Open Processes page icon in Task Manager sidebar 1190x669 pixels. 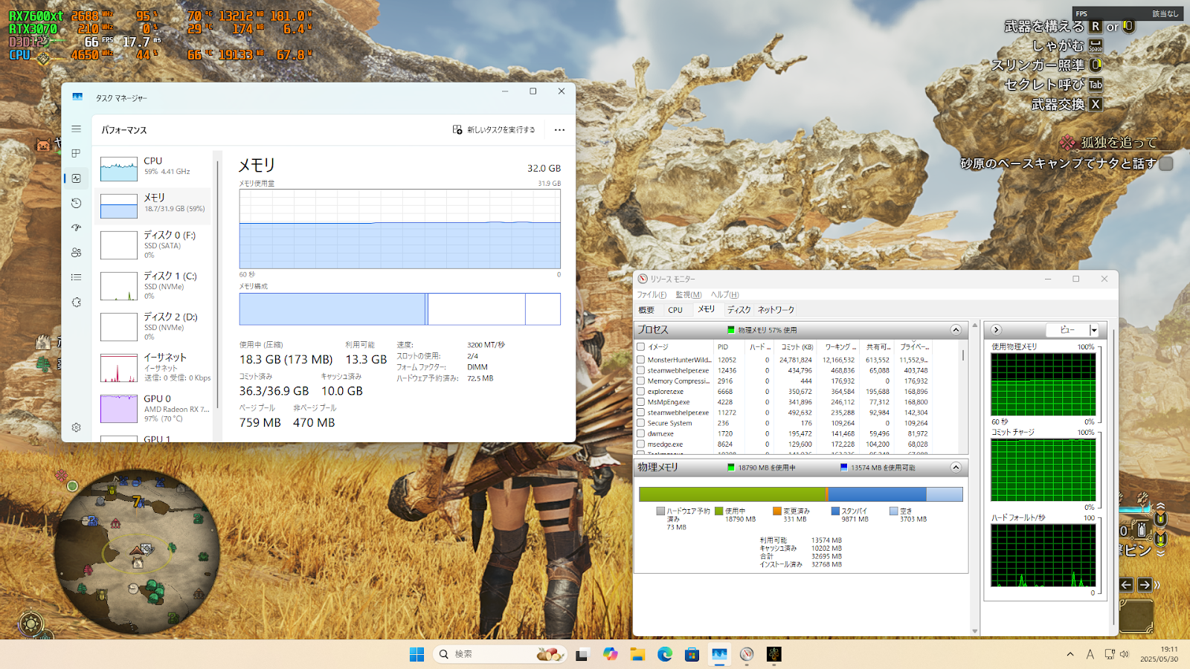click(x=76, y=153)
